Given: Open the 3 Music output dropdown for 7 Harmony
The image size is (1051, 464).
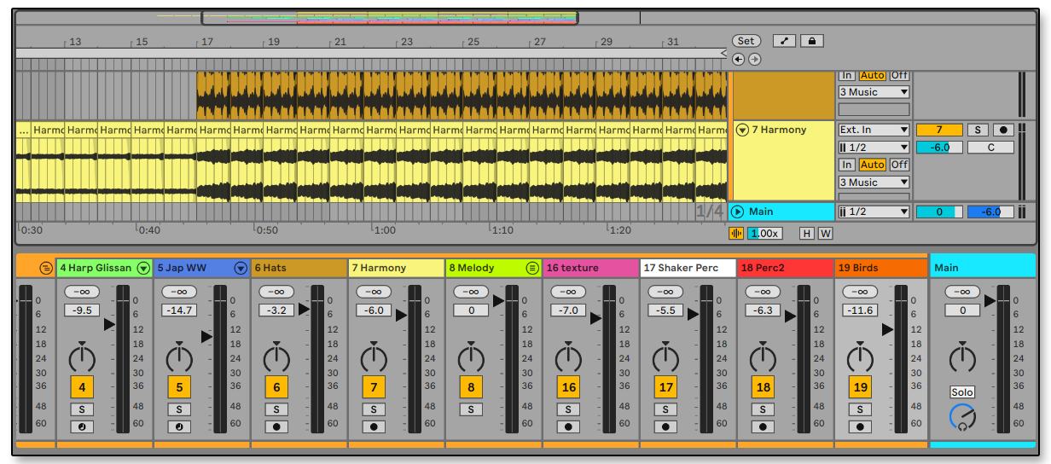Looking at the screenshot, I should click(874, 183).
